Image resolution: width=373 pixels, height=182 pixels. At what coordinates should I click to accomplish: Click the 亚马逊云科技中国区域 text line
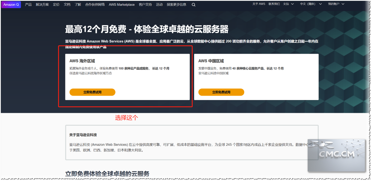pyautogui.click(x=213, y=73)
